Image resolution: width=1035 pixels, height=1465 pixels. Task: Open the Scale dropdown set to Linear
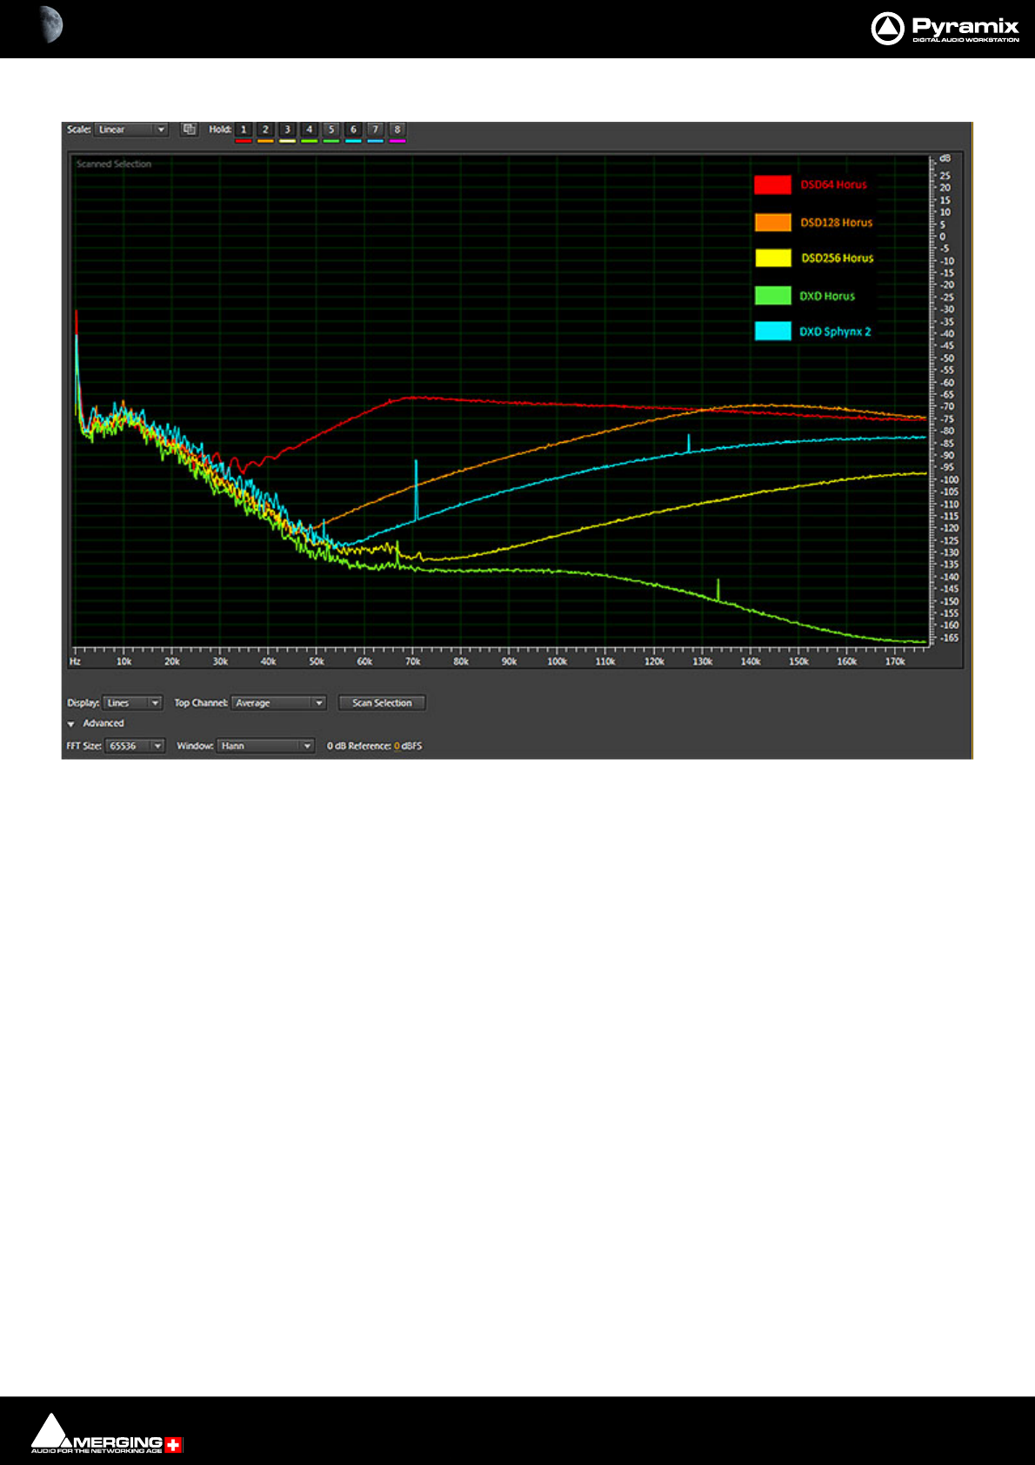click(130, 130)
